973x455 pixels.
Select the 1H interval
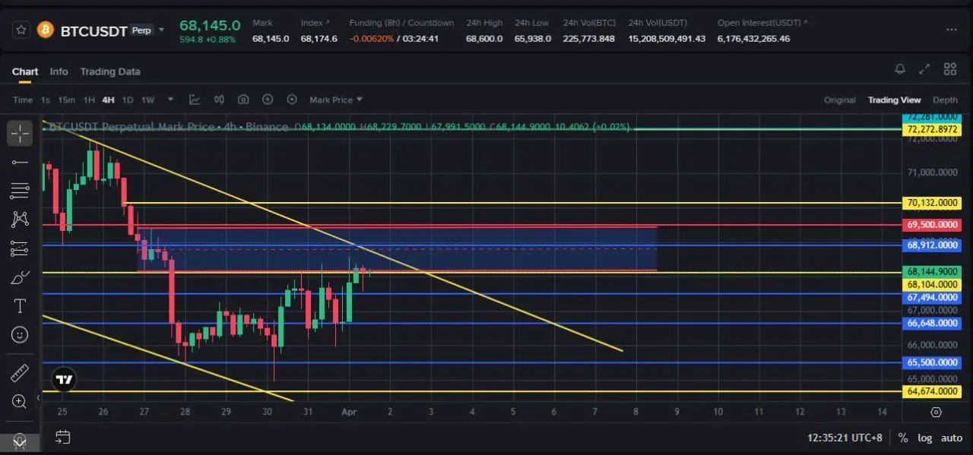89,100
